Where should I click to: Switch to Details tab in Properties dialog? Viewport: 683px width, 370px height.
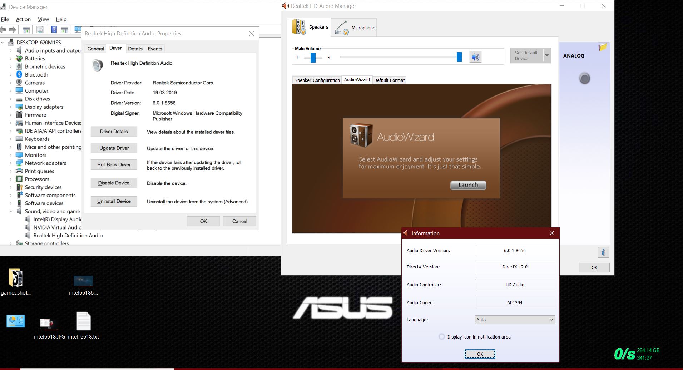(135, 49)
